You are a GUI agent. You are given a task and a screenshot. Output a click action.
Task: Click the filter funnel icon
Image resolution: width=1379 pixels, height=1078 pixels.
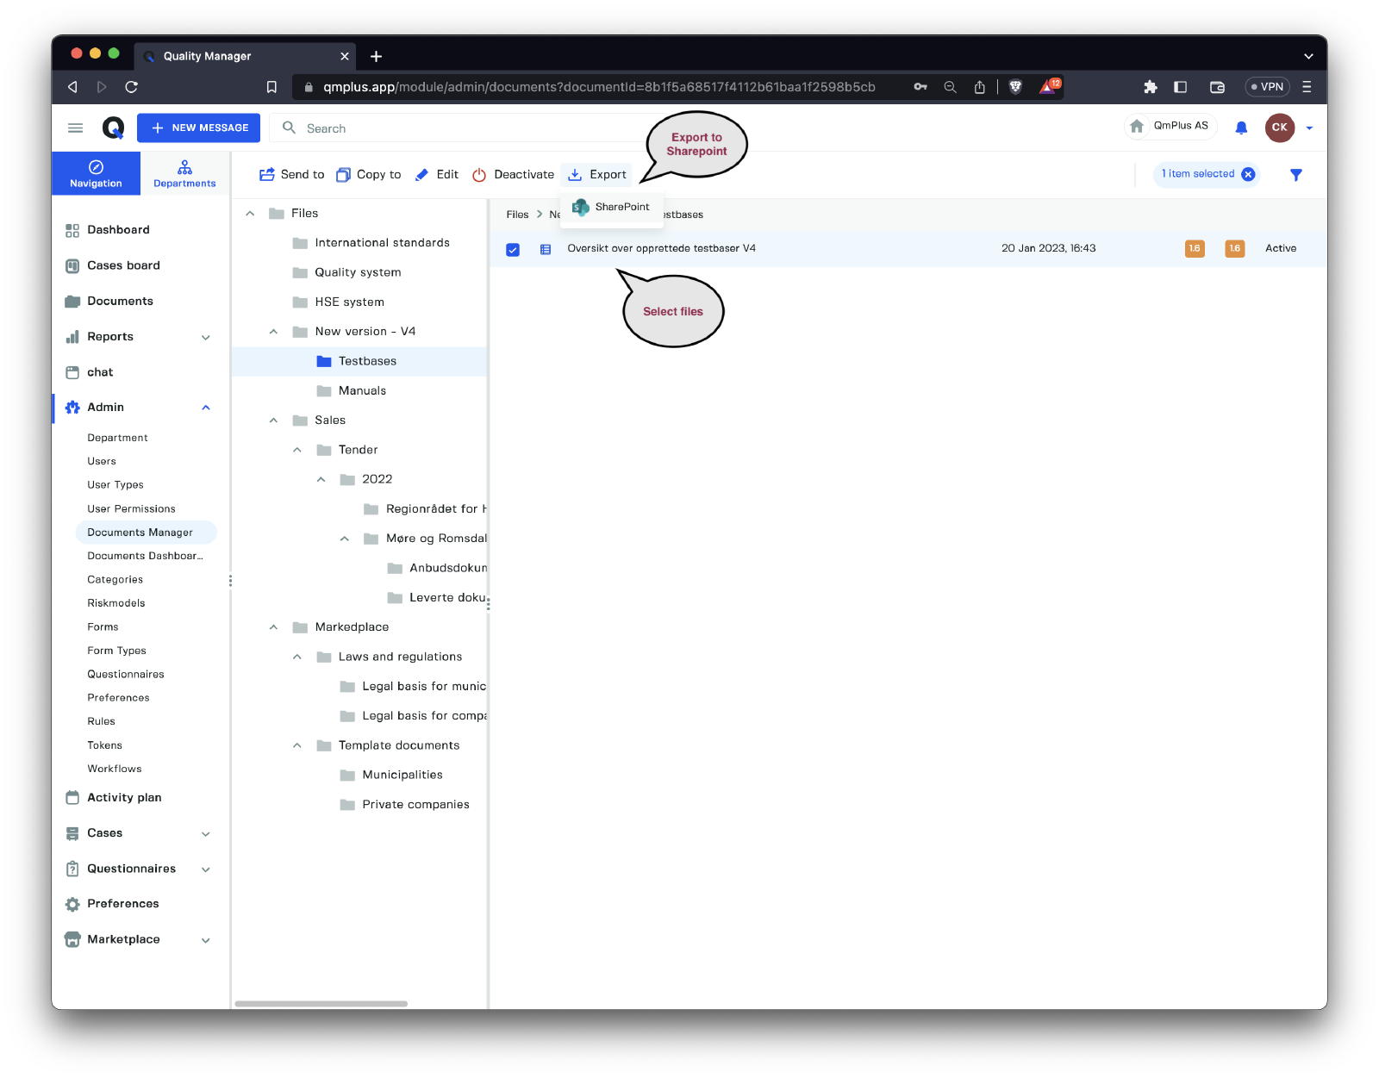tap(1295, 175)
